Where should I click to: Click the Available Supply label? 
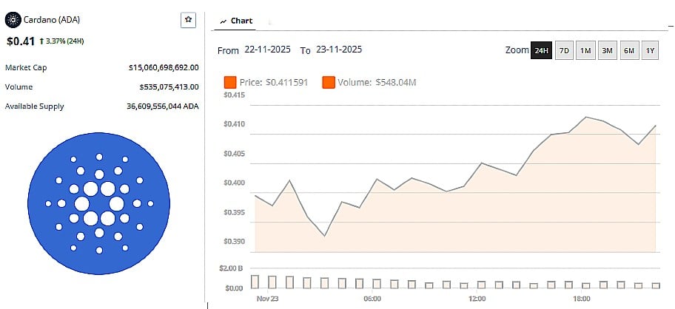coord(35,106)
